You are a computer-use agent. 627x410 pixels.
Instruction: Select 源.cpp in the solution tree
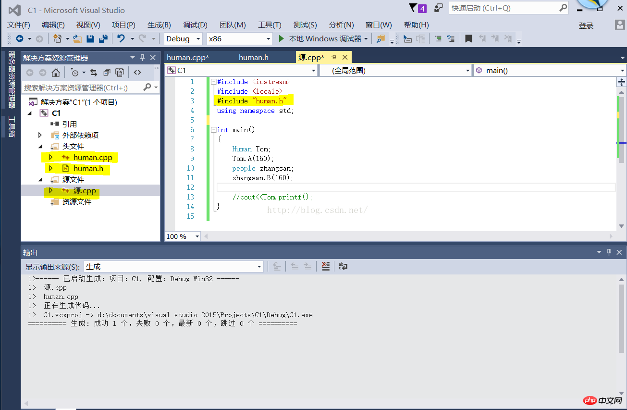pyautogui.click(x=85, y=190)
